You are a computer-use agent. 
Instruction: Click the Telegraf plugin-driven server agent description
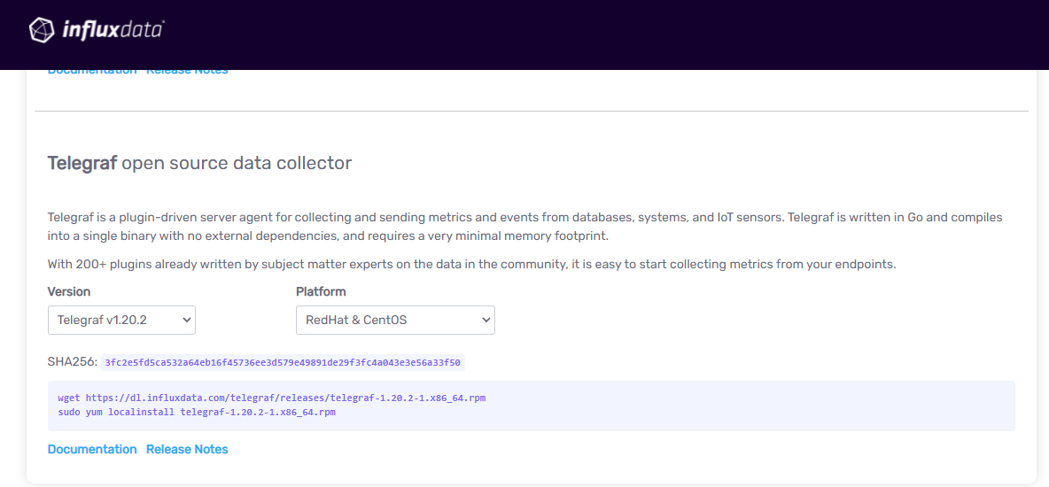525,227
